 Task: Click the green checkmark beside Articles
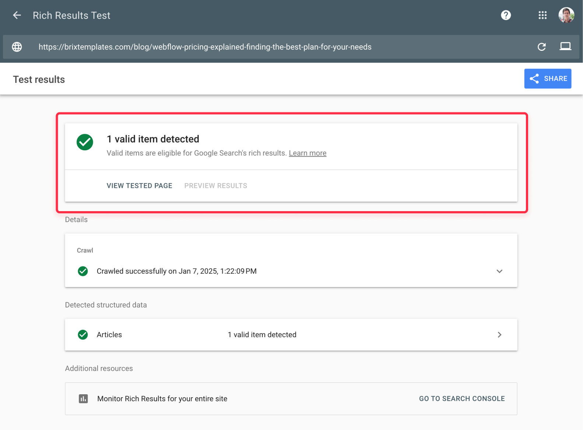point(83,335)
